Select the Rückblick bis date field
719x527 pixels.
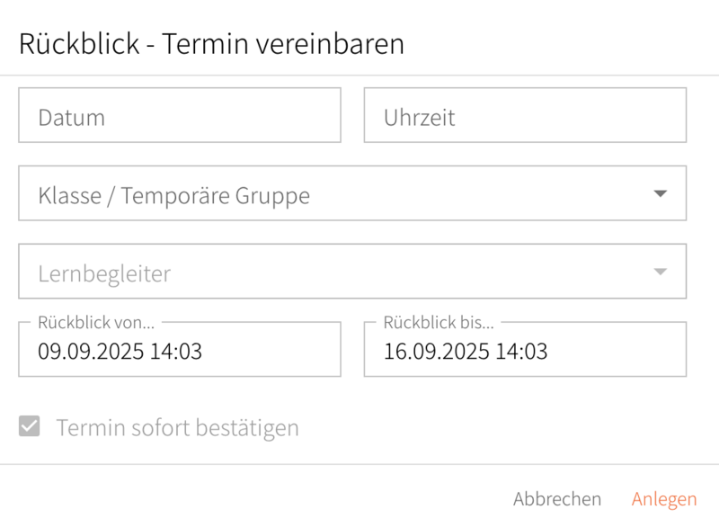point(525,350)
